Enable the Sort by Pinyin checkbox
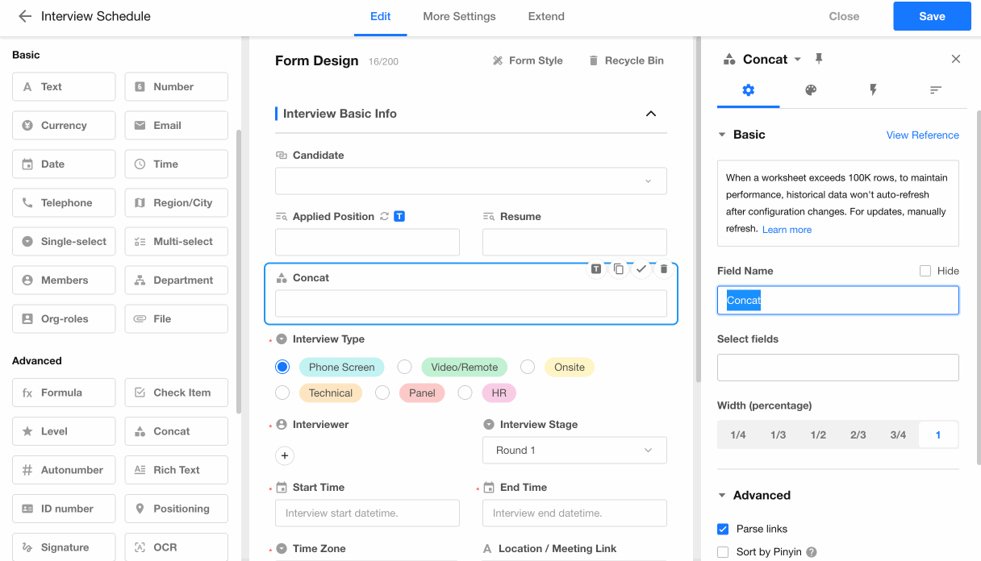The height and width of the screenshot is (561, 981). (723, 552)
